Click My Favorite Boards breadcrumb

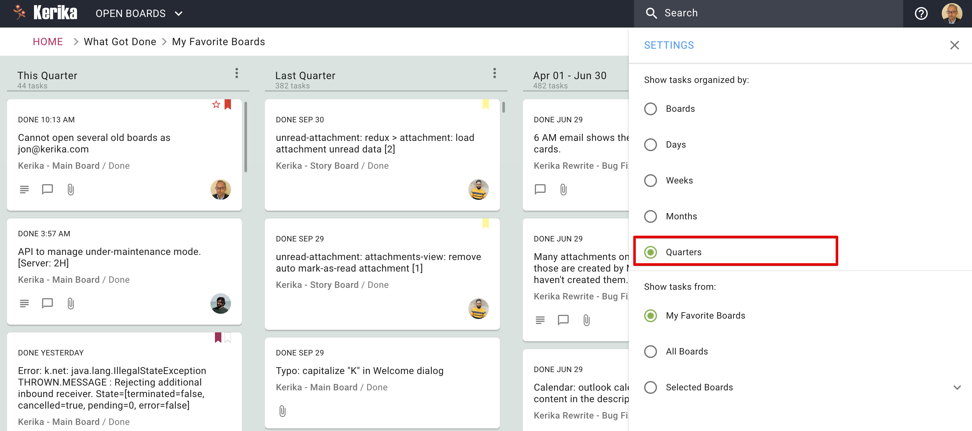point(218,41)
